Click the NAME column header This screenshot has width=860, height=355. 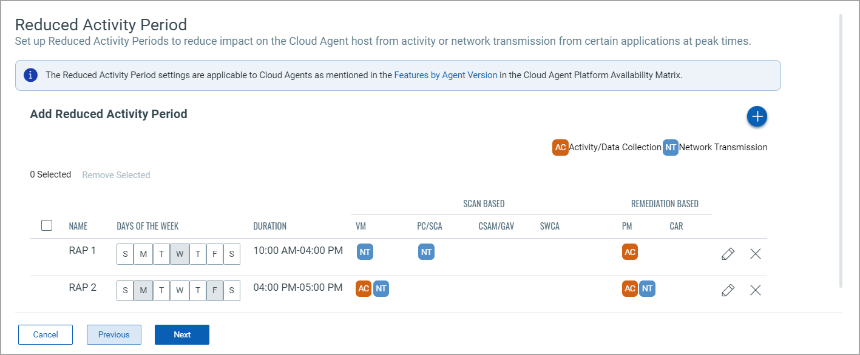pyautogui.click(x=78, y=227)
